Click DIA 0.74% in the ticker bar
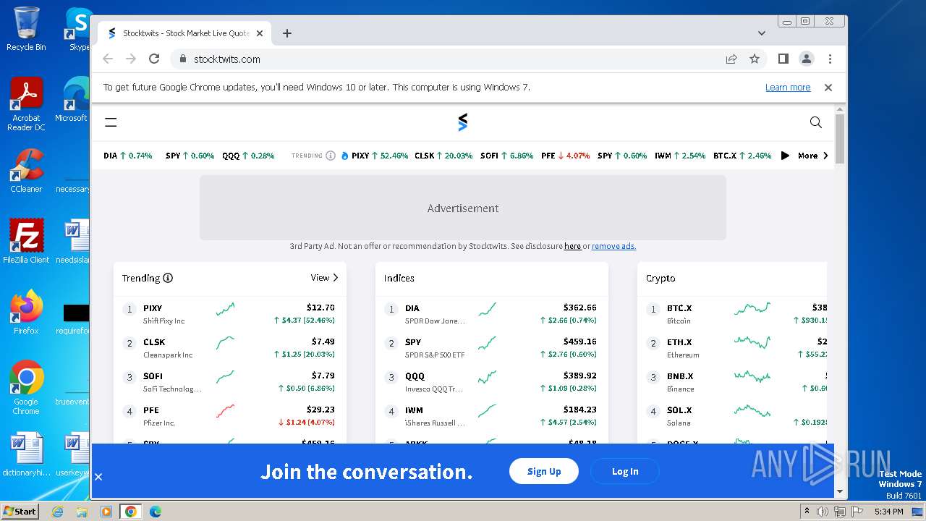Image resolution: width=926 pixels, height=521 pixels. click(128, 156)
